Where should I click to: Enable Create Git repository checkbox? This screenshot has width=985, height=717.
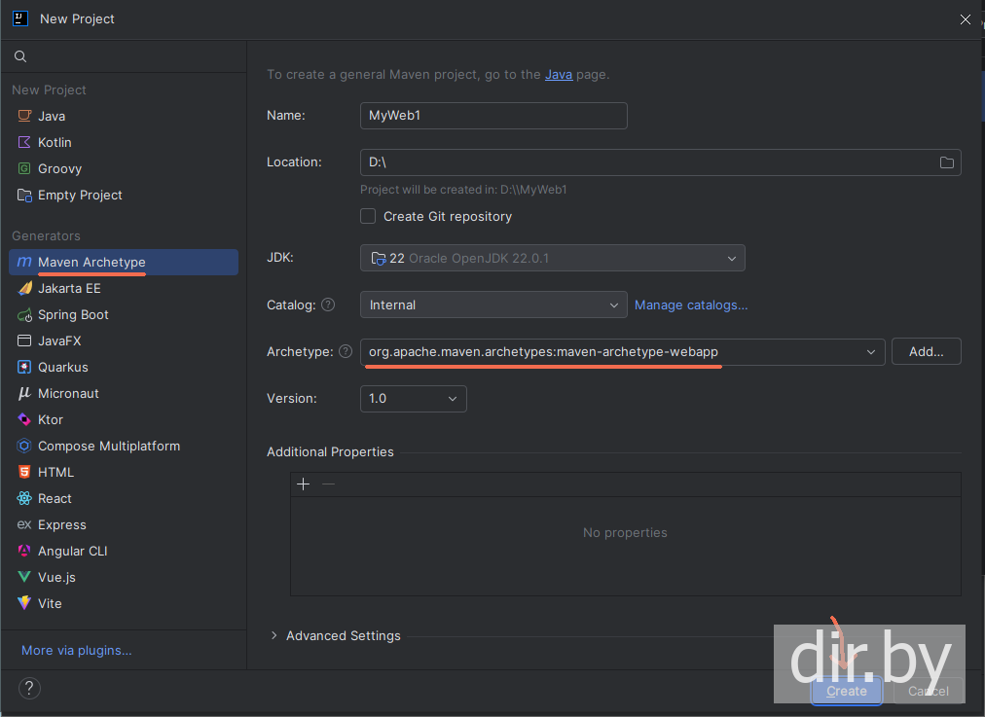(368, 216)
